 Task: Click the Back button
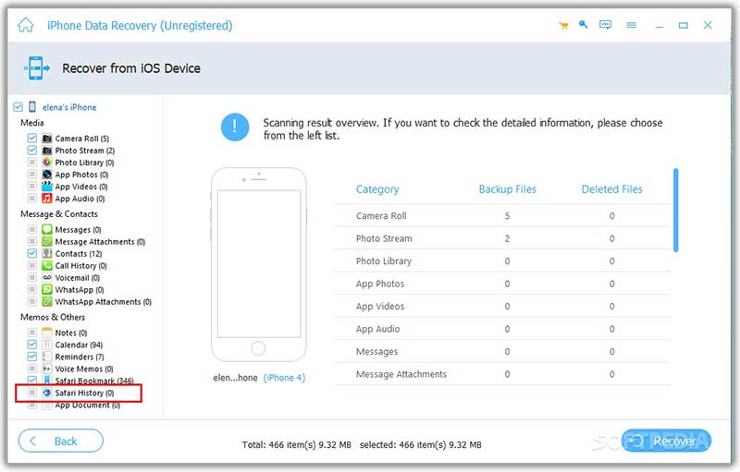(x=61, y=441)
